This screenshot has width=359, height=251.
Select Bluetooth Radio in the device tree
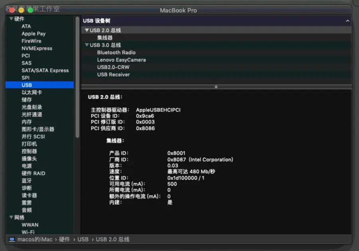pos(116,53)
